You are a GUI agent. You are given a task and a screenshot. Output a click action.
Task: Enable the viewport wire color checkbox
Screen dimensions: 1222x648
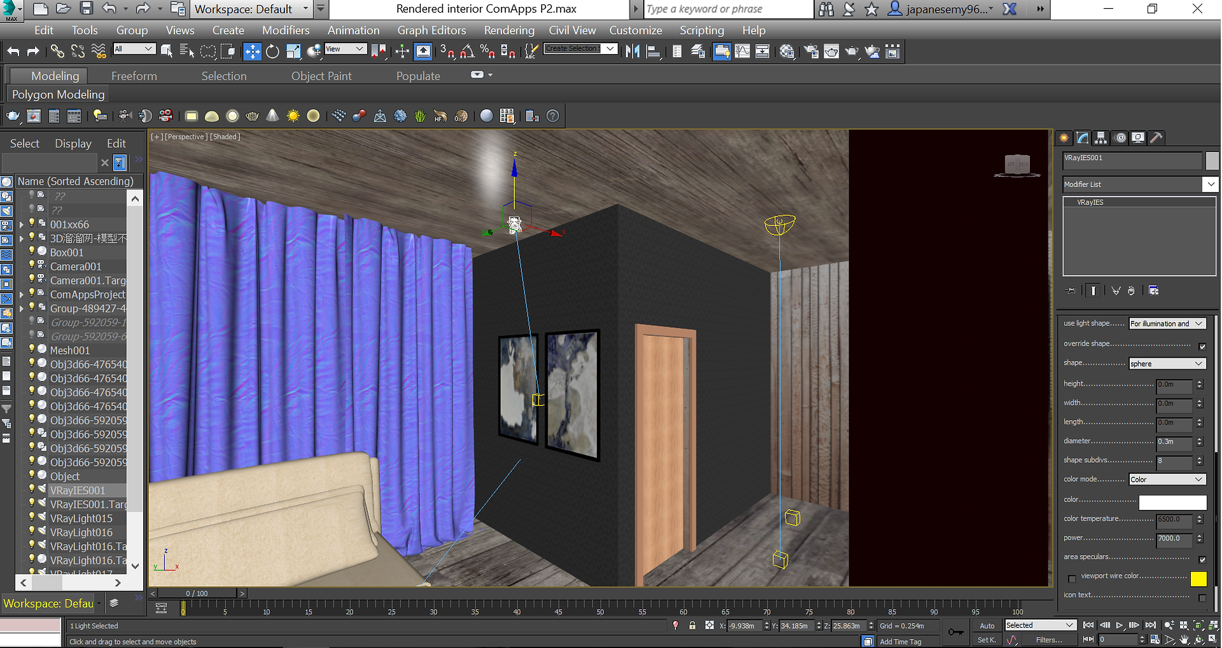tap(1072, 579)
